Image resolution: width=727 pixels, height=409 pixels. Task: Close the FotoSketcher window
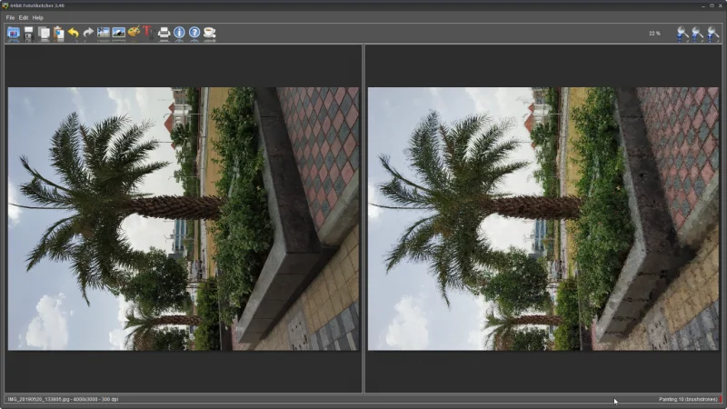coord(721,5)
